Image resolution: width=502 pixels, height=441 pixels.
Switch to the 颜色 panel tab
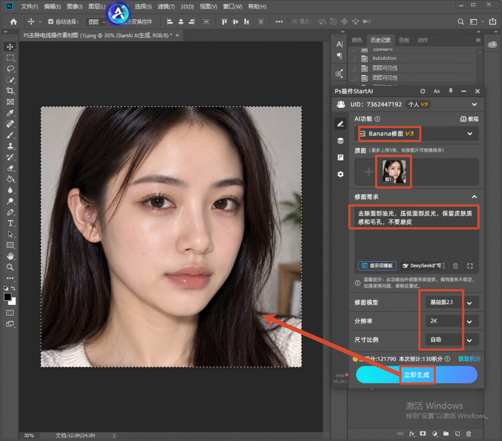(x=357, y=40)
